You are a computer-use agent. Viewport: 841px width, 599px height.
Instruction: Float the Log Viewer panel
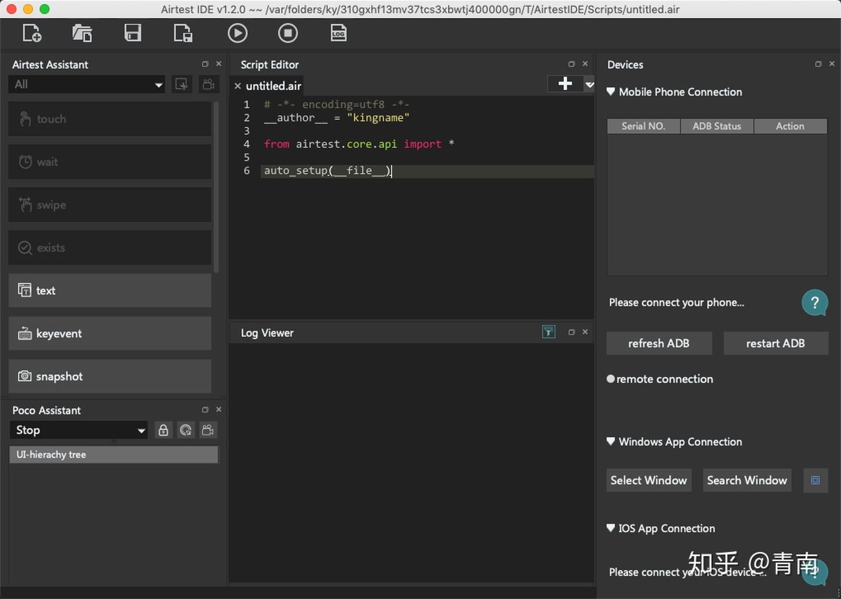(x=572, y=332)
